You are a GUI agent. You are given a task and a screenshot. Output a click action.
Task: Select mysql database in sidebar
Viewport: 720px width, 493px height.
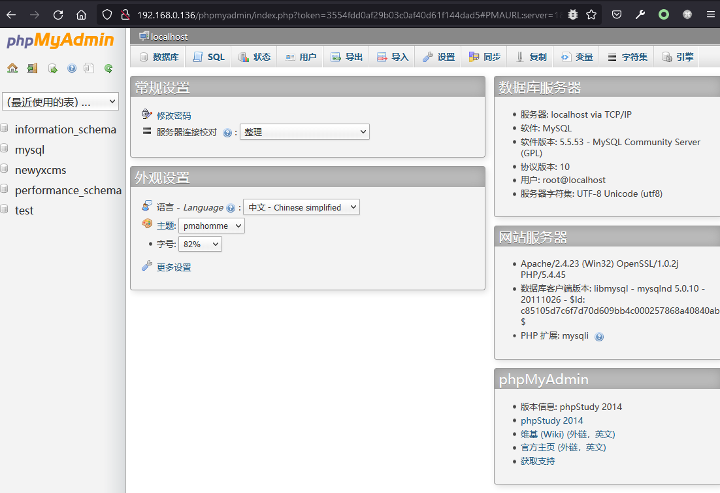pos(29,150)
